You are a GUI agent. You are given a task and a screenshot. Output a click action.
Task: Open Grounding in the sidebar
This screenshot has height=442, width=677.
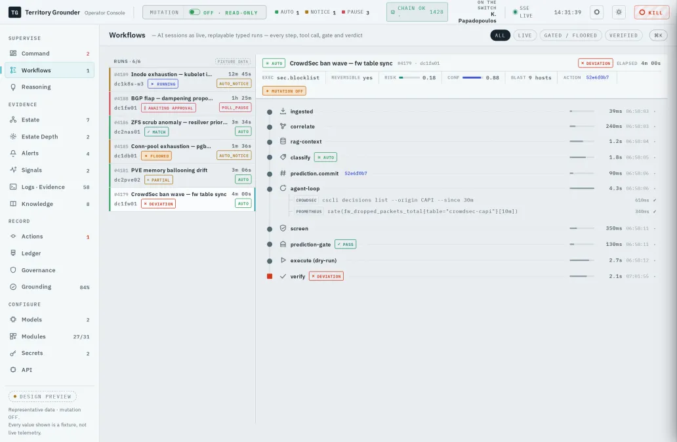click(49, 287)
